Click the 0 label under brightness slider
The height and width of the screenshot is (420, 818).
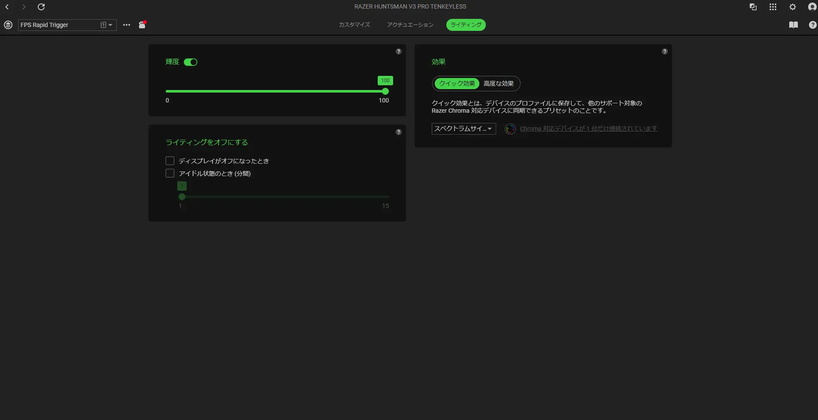(167, 100)
